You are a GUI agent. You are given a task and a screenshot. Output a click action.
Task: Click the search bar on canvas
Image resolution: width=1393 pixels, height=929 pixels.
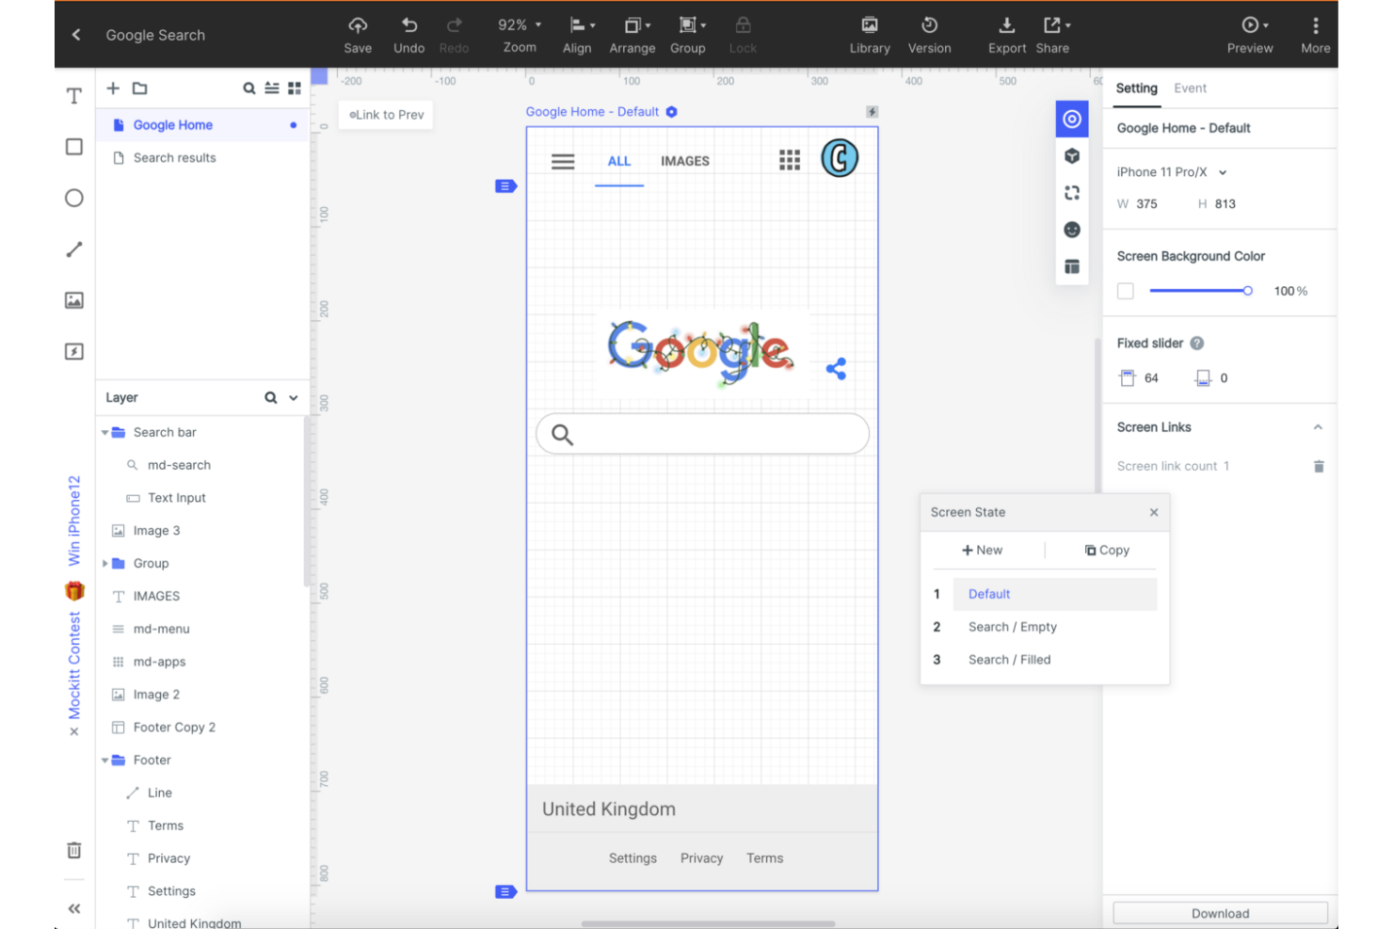tap(702, 434)
